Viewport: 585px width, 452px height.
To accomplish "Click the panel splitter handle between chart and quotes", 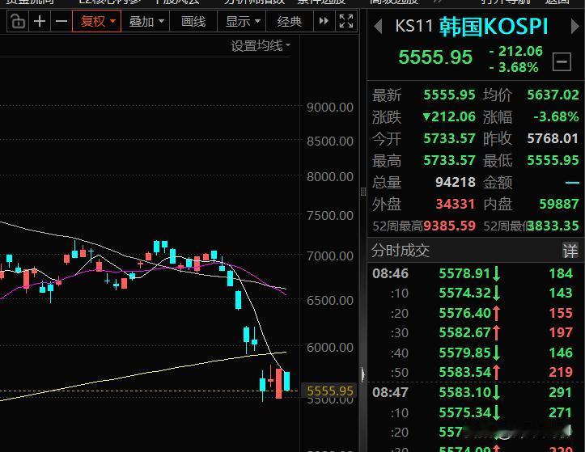I will (x=363, y=192).
